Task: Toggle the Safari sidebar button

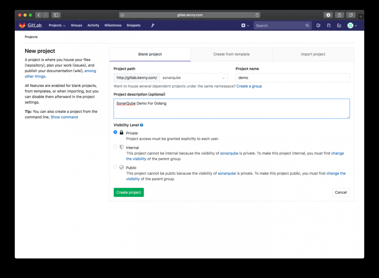Action: coord(56,15)
